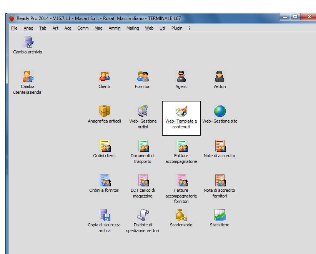This screenshot has height=254, width=316.
Task: Open Ordini a fornitori icon
Action: pyautogui.click(x=105, y=180)
